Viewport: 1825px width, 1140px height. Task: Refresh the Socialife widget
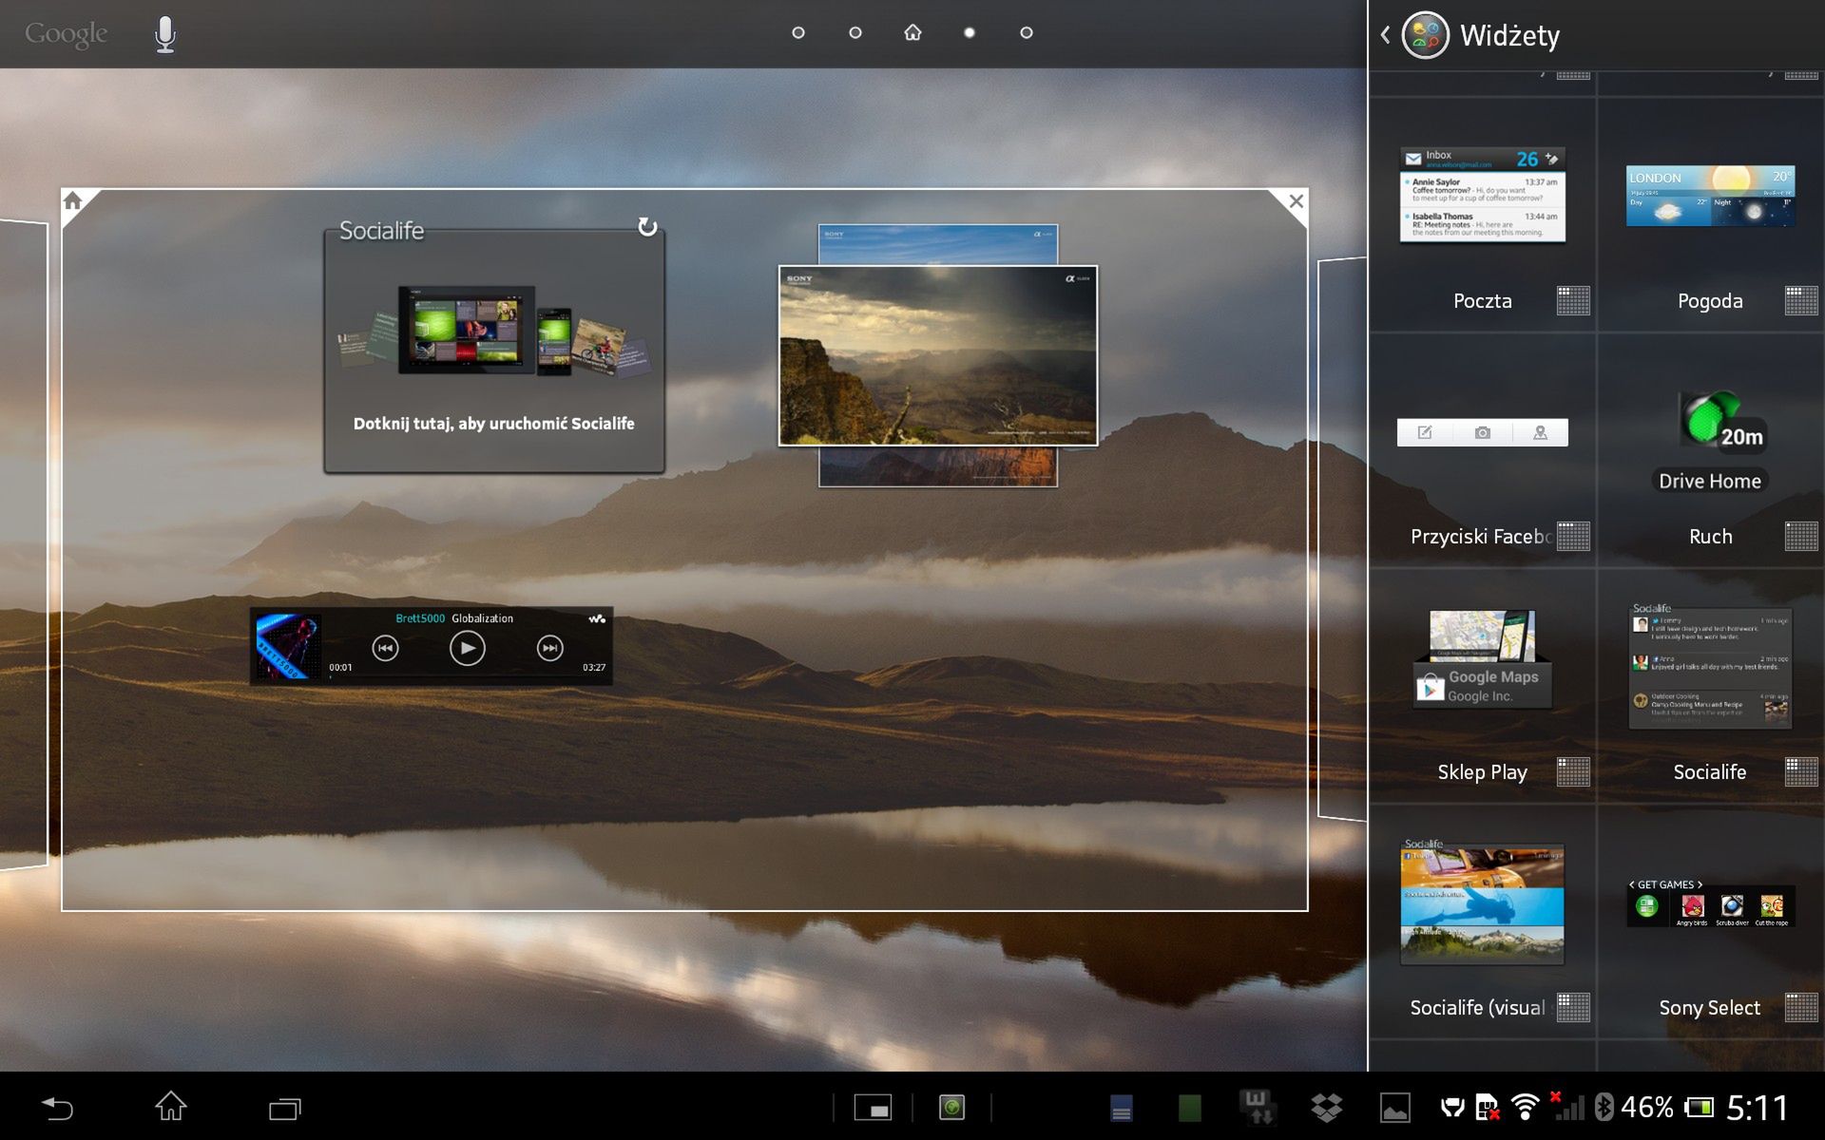(x=647, y=226)
